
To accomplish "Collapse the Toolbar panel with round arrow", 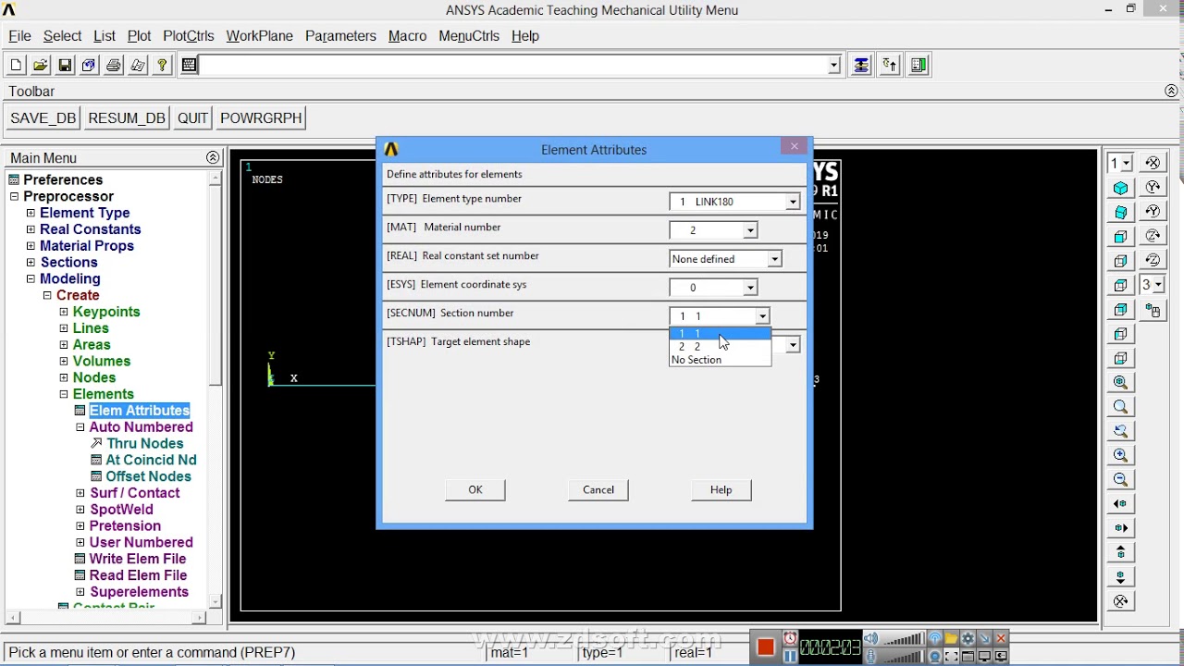I will point(1171,91).
